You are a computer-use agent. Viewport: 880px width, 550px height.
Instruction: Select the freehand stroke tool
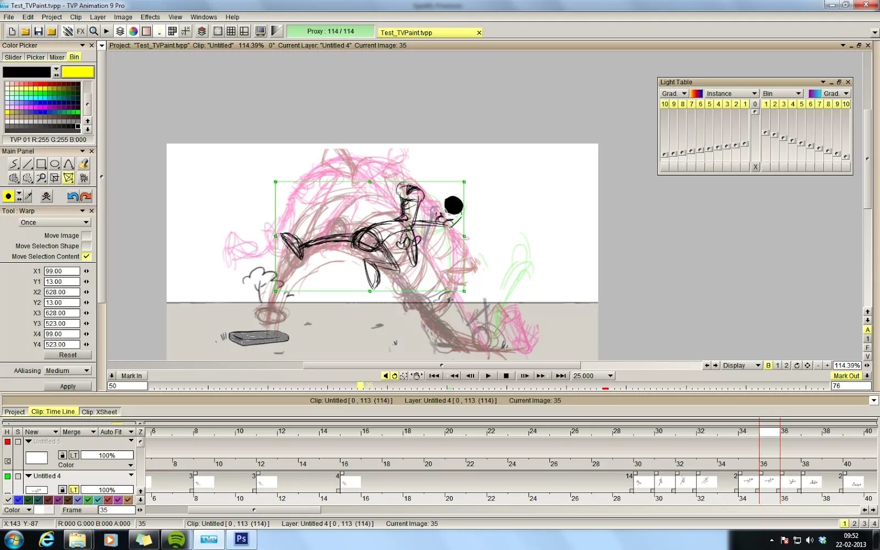(x=14, y=164)
